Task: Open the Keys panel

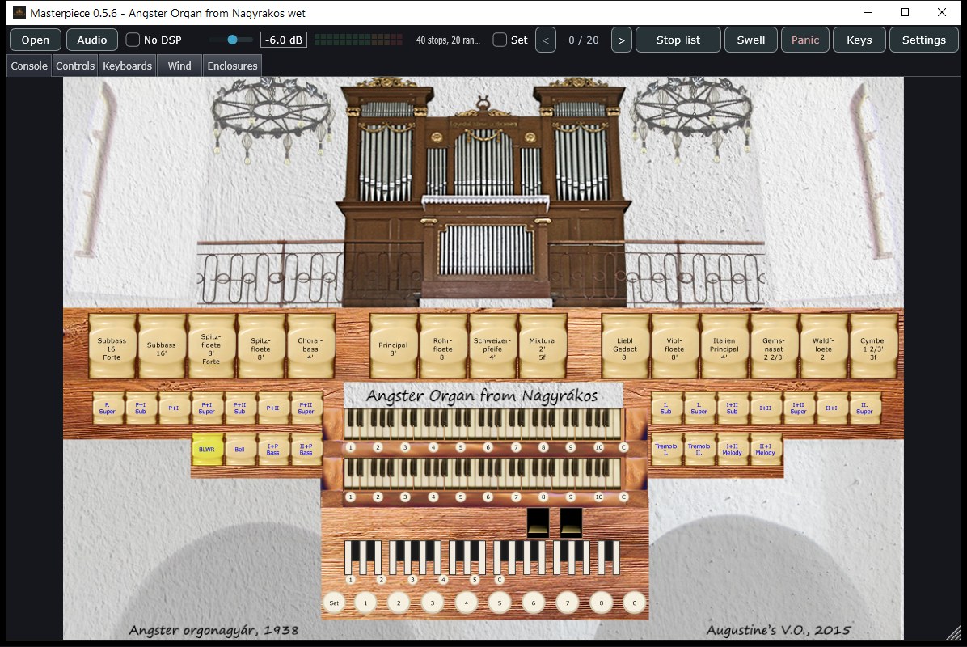Action: (859, 40)
